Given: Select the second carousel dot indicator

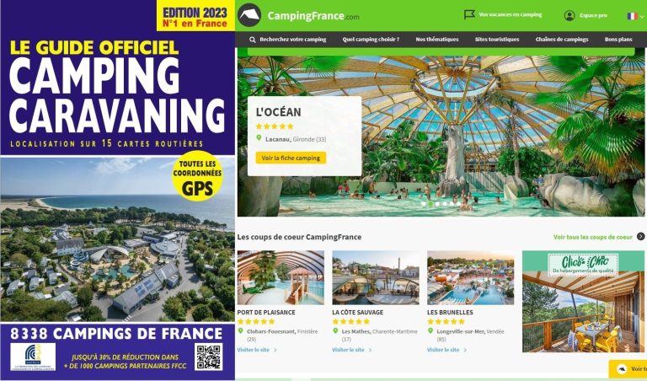Looking at the screenshot, I should pyautogui.click(x=430, y=204).
